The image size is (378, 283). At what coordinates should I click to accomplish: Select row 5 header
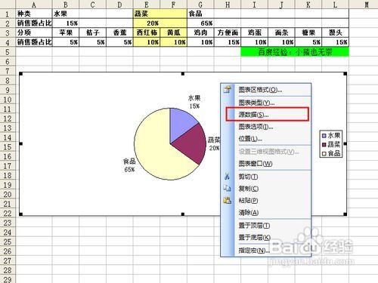pos(8,52)
